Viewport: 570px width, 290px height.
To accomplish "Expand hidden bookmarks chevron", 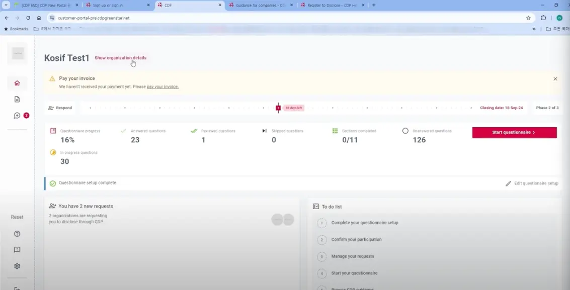I will click(x=534, y=29).
